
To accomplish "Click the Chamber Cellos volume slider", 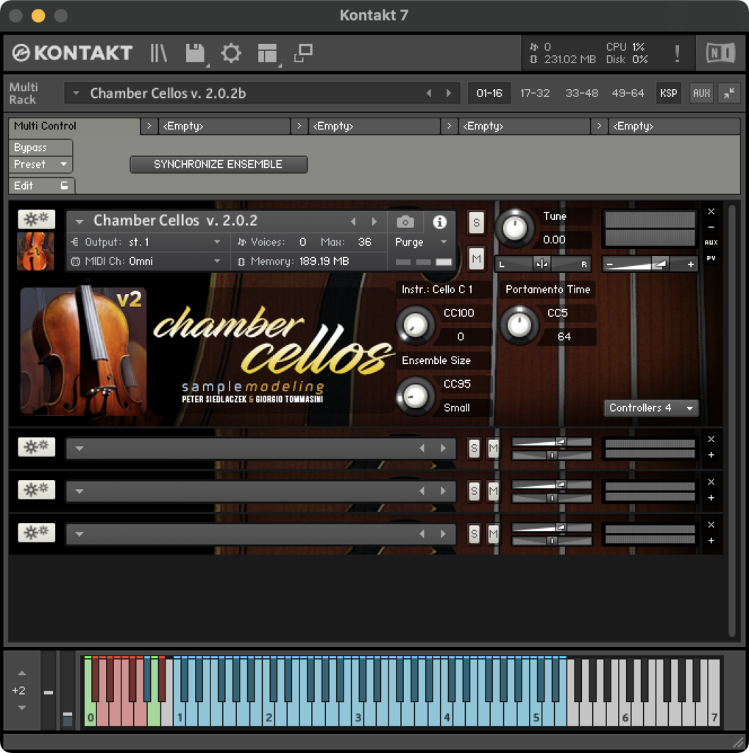I will 650,264.
